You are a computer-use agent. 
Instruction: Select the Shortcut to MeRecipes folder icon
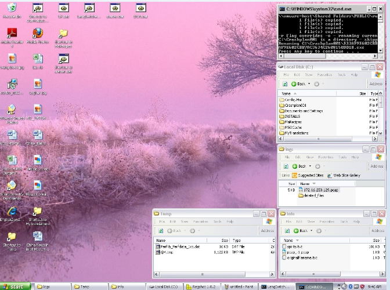[x=63, y=38]
